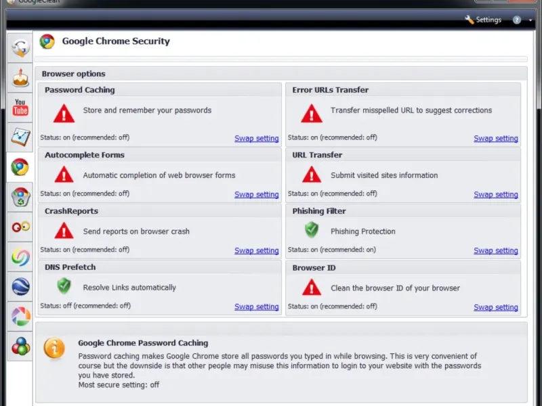Select the Google analytics chart sidebar tab
This screenshot has height=406, width=542.
(20, 137)
